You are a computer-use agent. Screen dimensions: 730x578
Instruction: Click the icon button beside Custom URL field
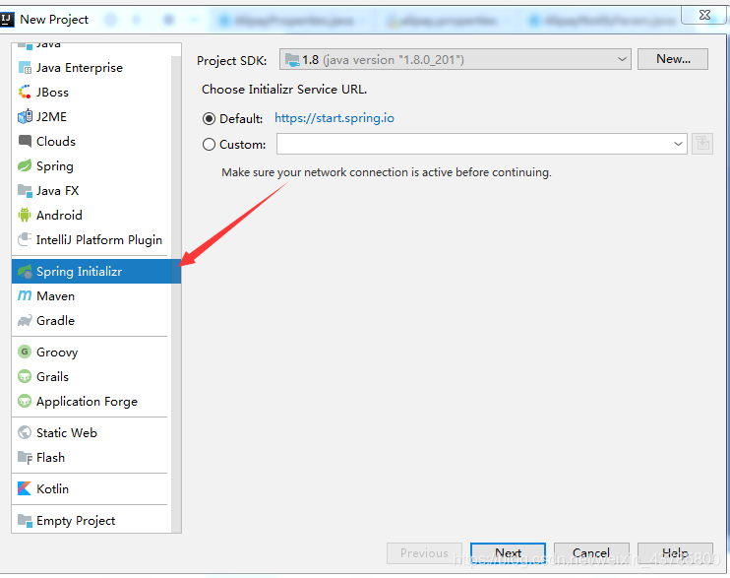pyautogui.click(x=702, y=144)
